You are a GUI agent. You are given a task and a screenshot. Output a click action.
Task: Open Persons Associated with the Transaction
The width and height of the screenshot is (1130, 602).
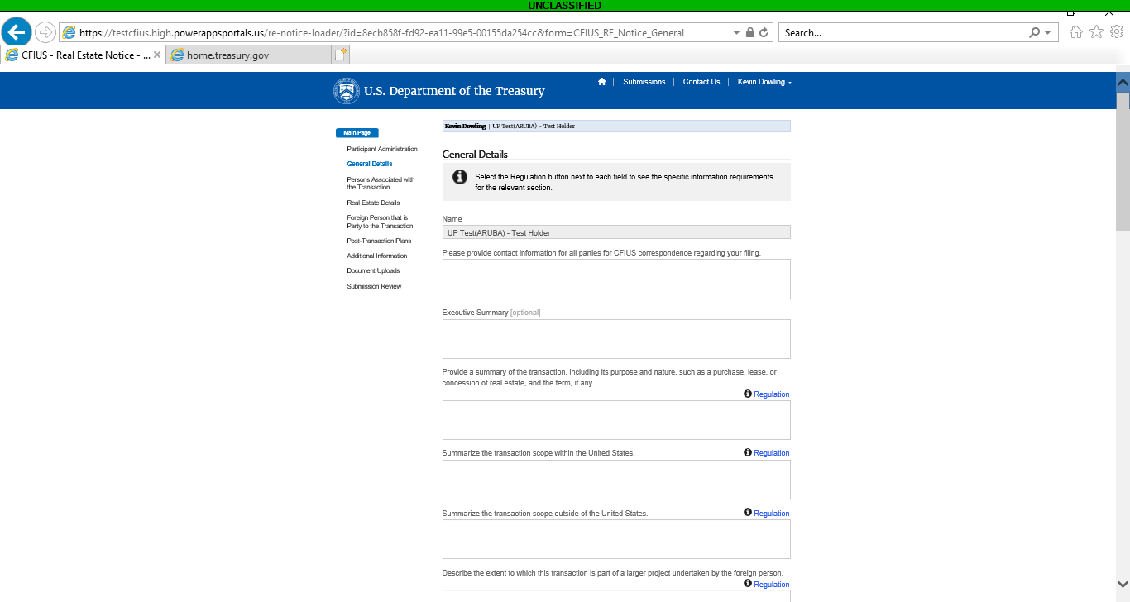pos(381,184)
